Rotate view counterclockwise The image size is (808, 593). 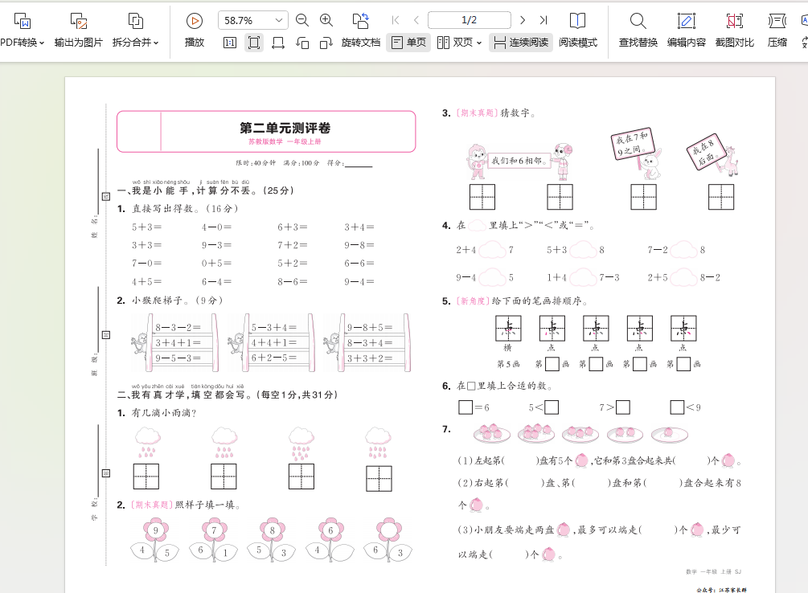tap(302, 43)
